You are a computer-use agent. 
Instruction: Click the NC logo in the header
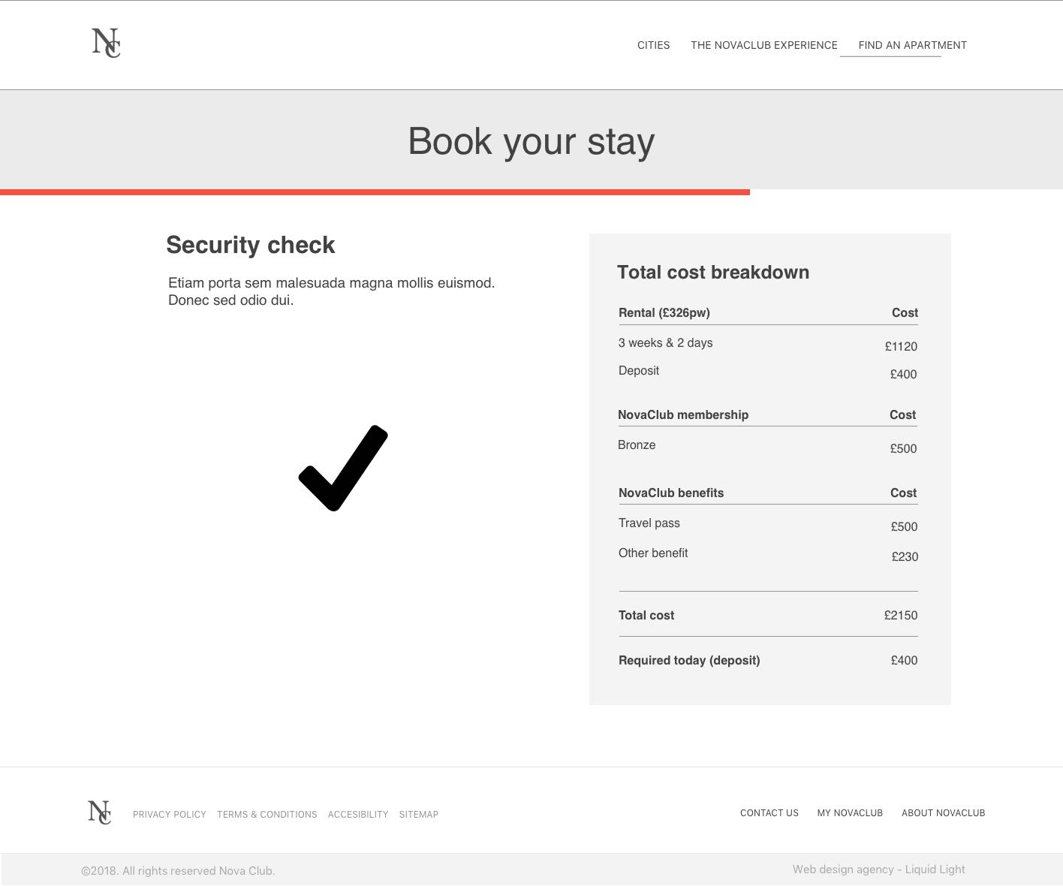(x=106, y=43)
